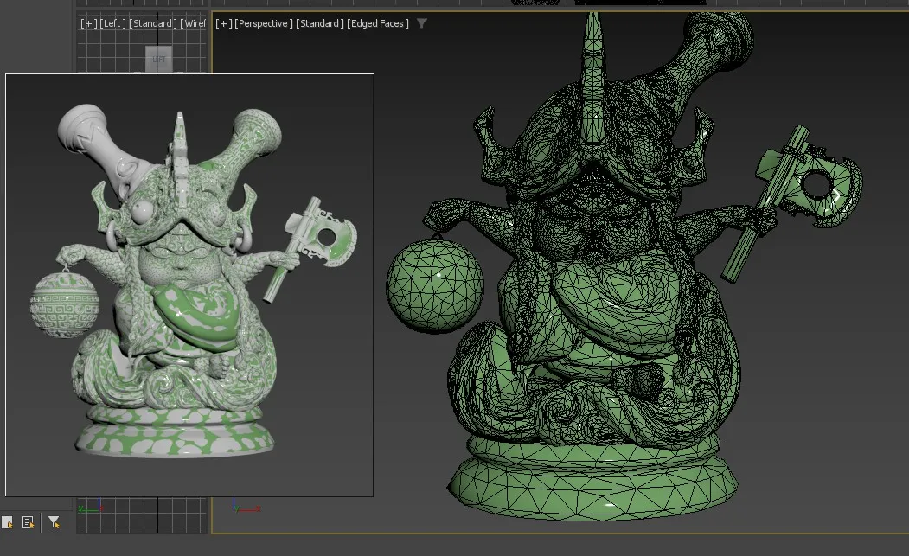This screenshot has width=909, height=556.
Task: Click the first selection icon at bottom left
Action: pos(8,522)
